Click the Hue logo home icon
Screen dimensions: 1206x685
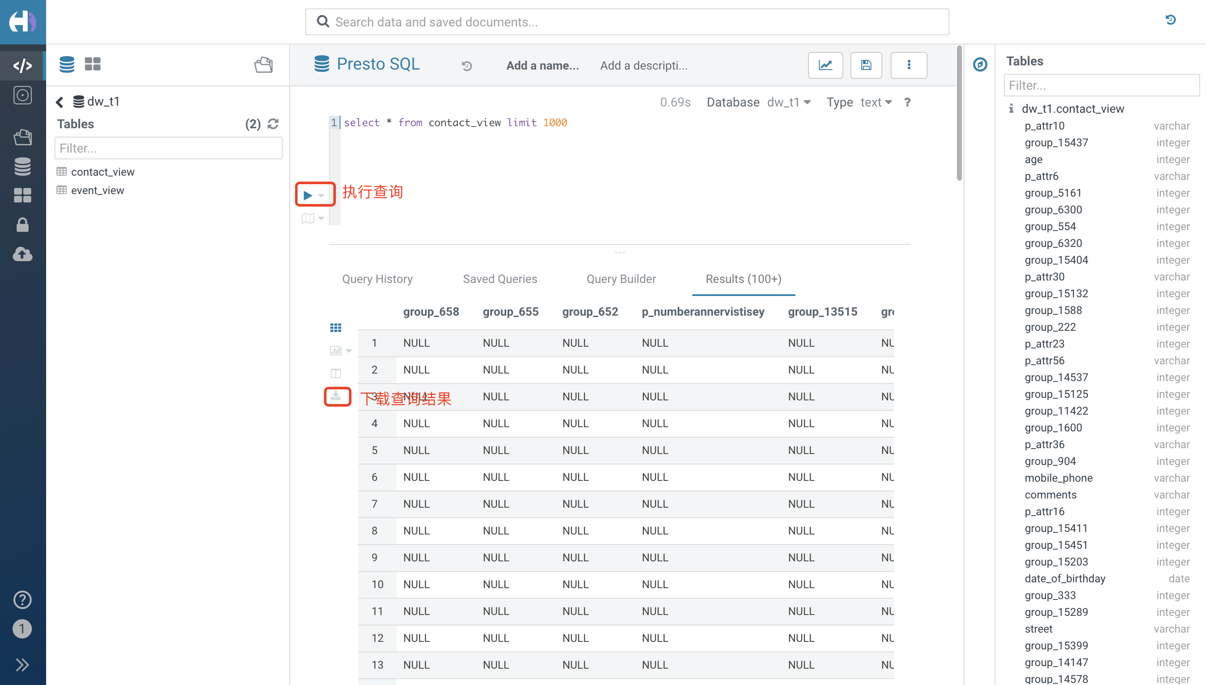pos(23,22)
